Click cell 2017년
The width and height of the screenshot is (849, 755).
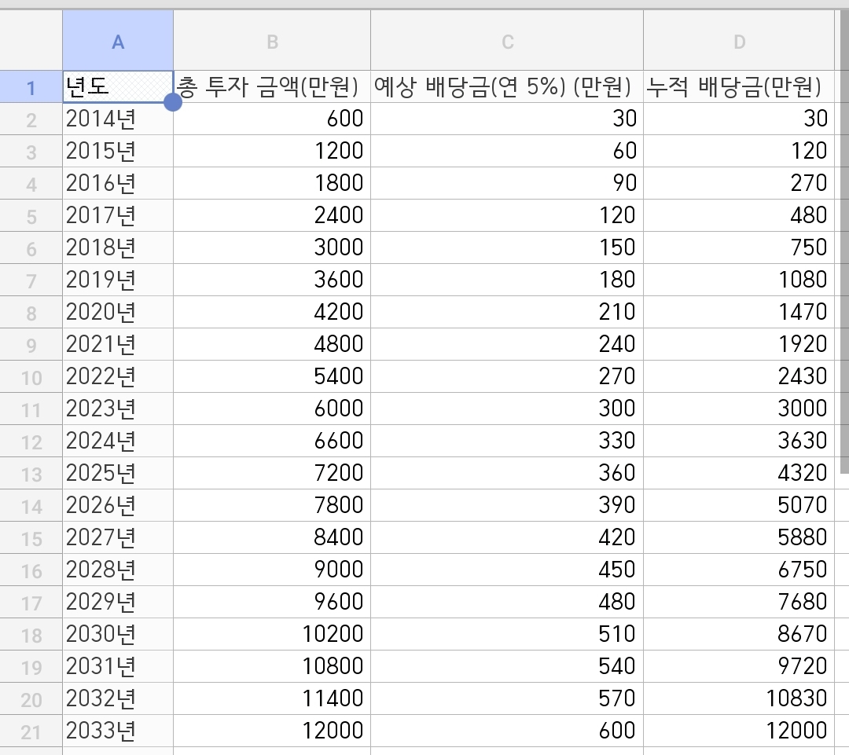118,215
